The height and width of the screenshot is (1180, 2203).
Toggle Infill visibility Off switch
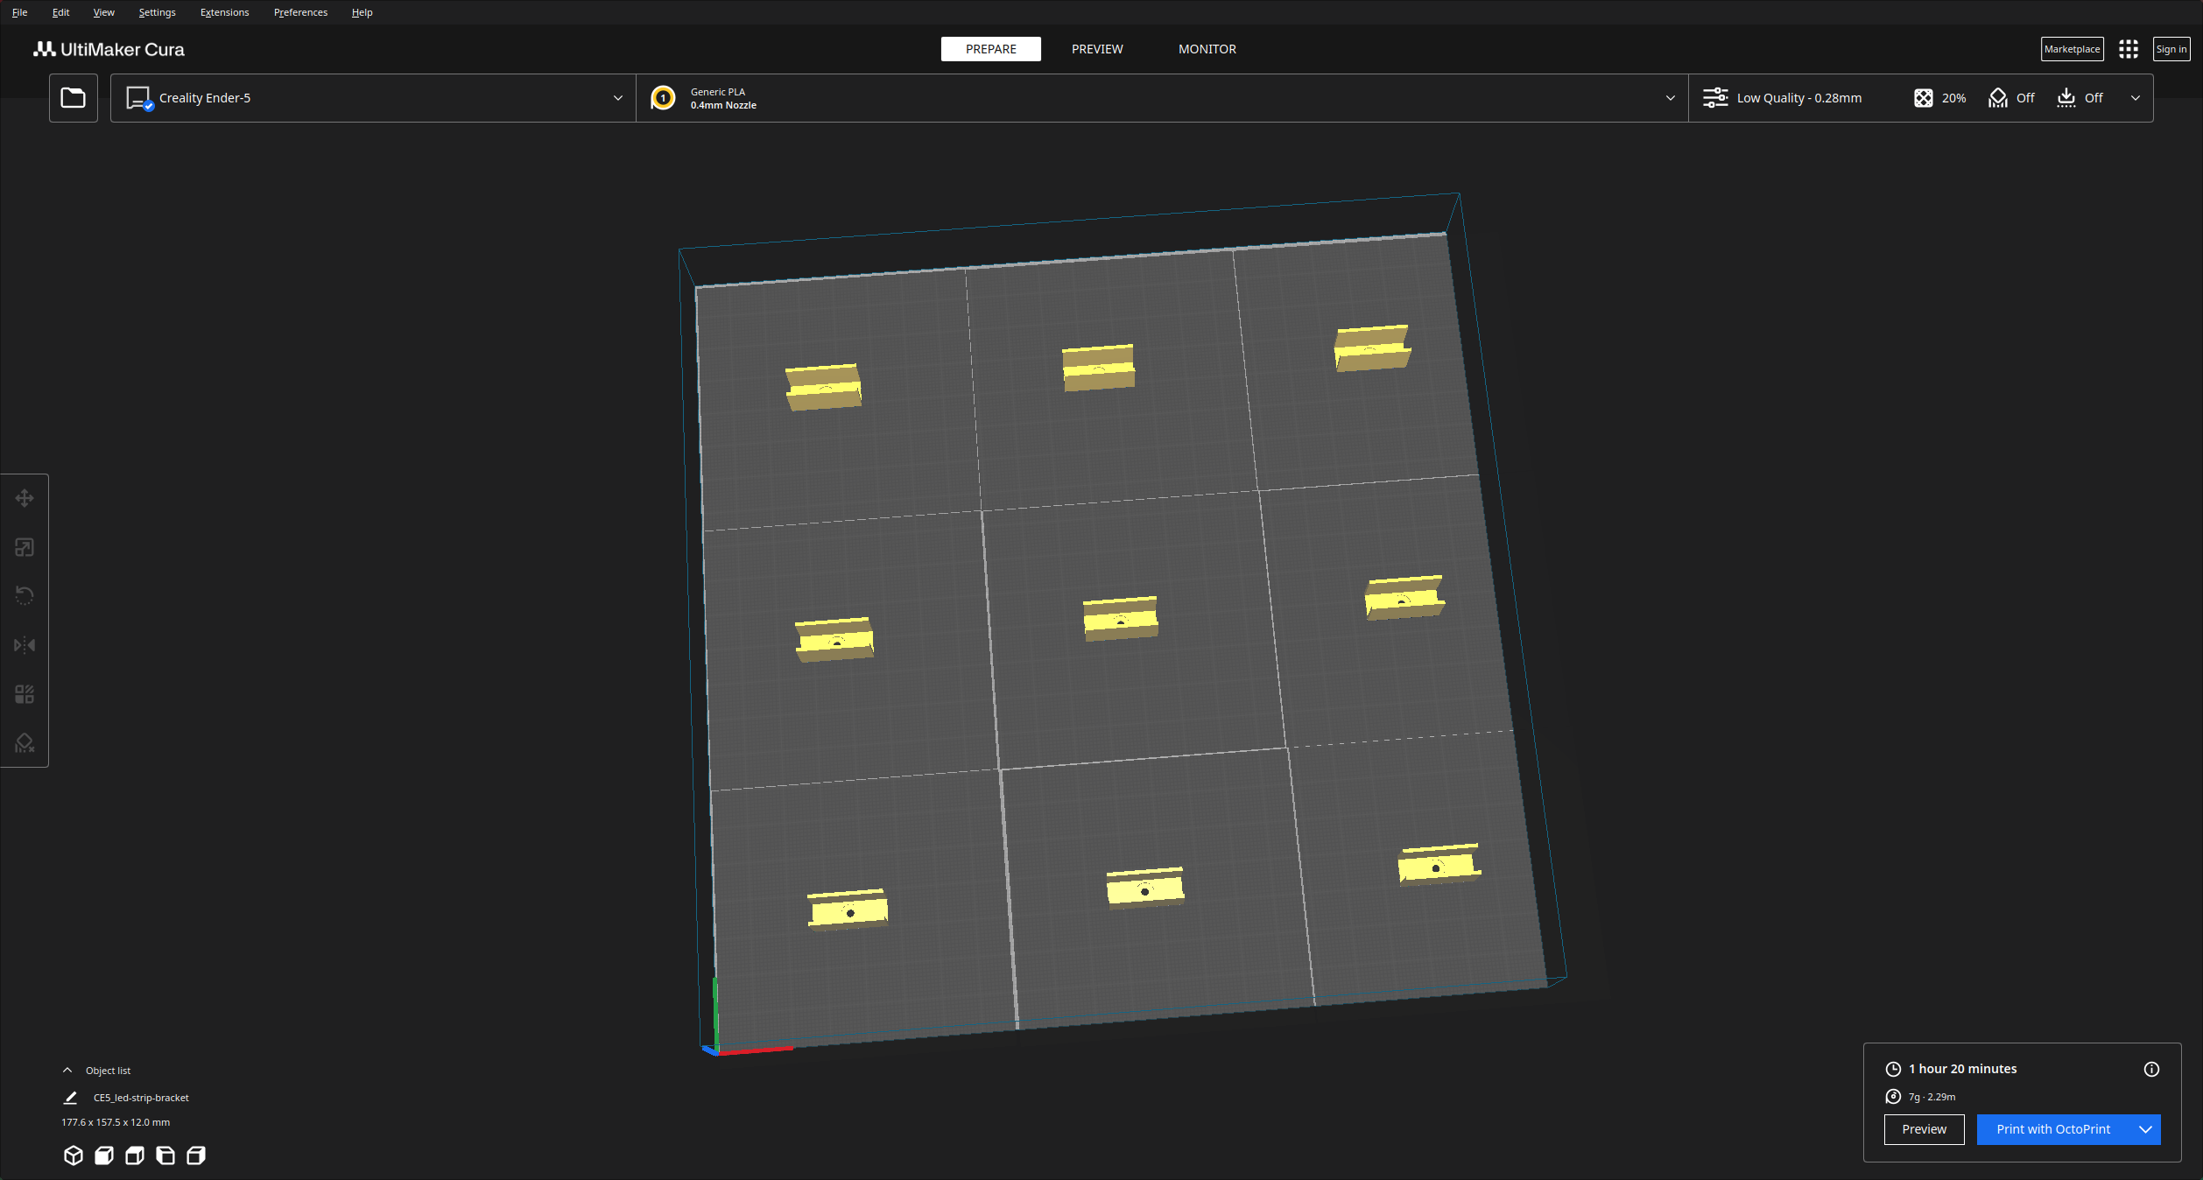[1953, 98]
